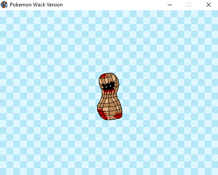Screen dimensions: 218x175
Task: Click the Pokemon Wack app icon in title bar
Action: 4,5
